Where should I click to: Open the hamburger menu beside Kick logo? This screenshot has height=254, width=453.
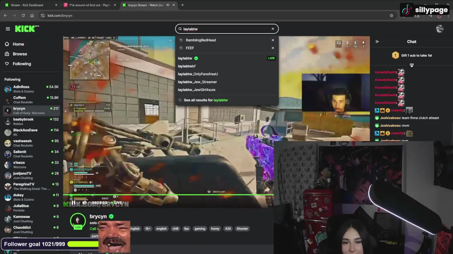pyautogui.click(x=8, y=29)
